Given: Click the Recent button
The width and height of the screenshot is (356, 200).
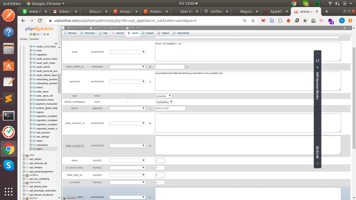Looking at the screenshot, I should pyautogui.click(x=24, y=39).
